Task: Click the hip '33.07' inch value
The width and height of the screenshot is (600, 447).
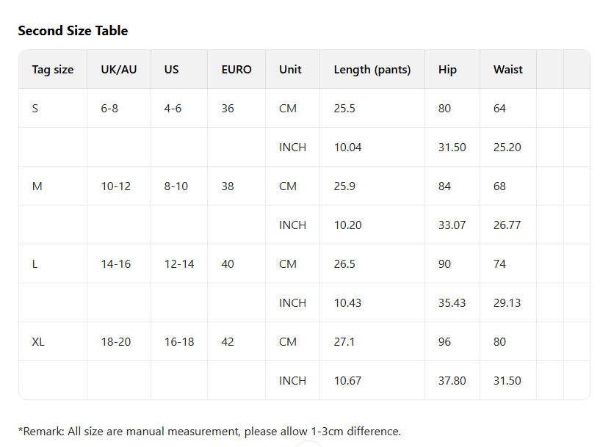Action: 452,225
